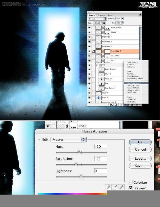Click the new adjustment layer icon
160x207 pixels.
click(126, 105)
